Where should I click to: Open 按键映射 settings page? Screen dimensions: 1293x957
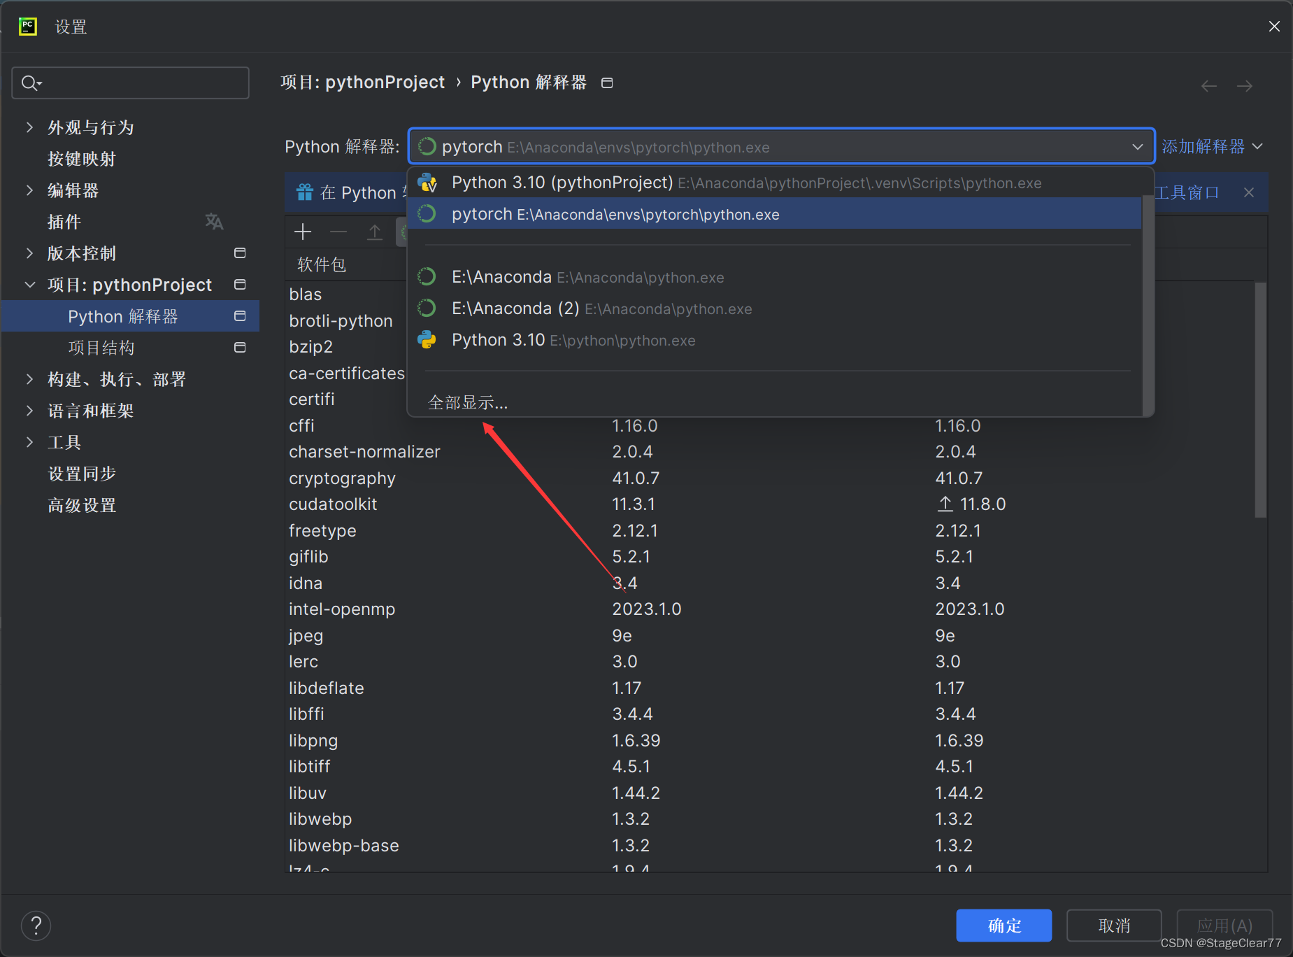(81, 159)
